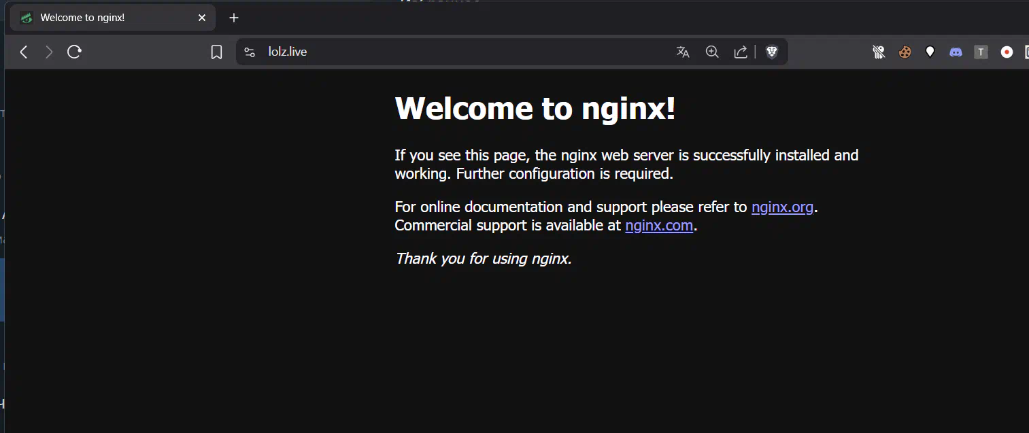Viewport: 1029px width, 433px height.
Task: Click the red dot record extension
Action: 1007,52
